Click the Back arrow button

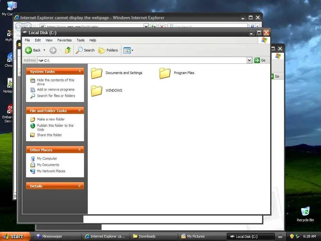[29, 50]
